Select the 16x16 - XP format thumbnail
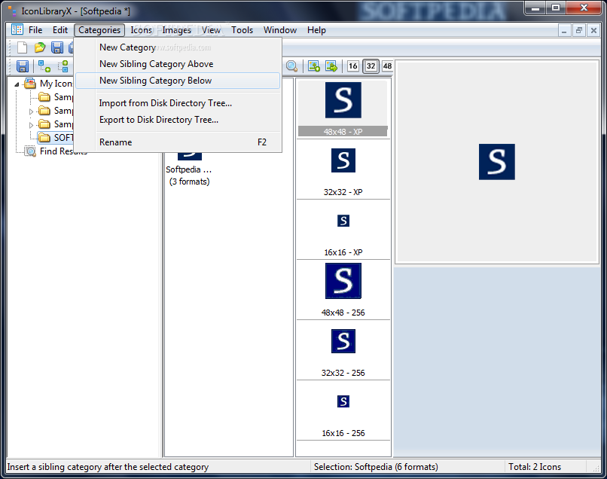This screenshot has height=479, width=607. coord(343,230)
